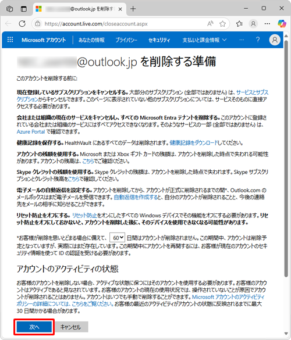Click こちら link for Skype credit
Viewport: 291px width, 340px height.
pyautogui.click(x=73, y=179)
